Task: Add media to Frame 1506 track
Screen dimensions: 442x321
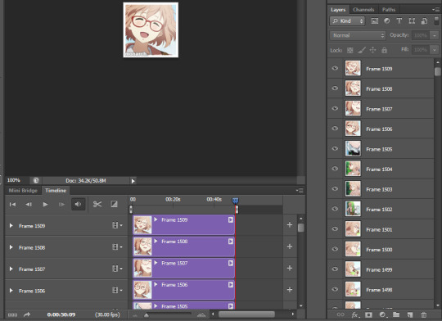Action: click(x=290, y=290)
